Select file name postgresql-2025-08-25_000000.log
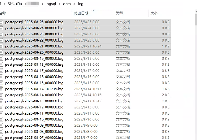Image resolution: width=197 pixels, height=140 pixels. pos(34,22)
